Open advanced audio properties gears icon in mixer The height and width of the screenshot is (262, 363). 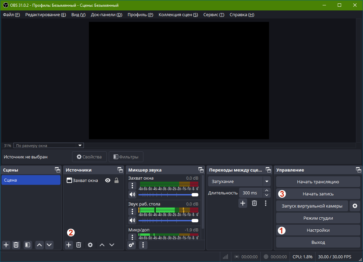131,245
